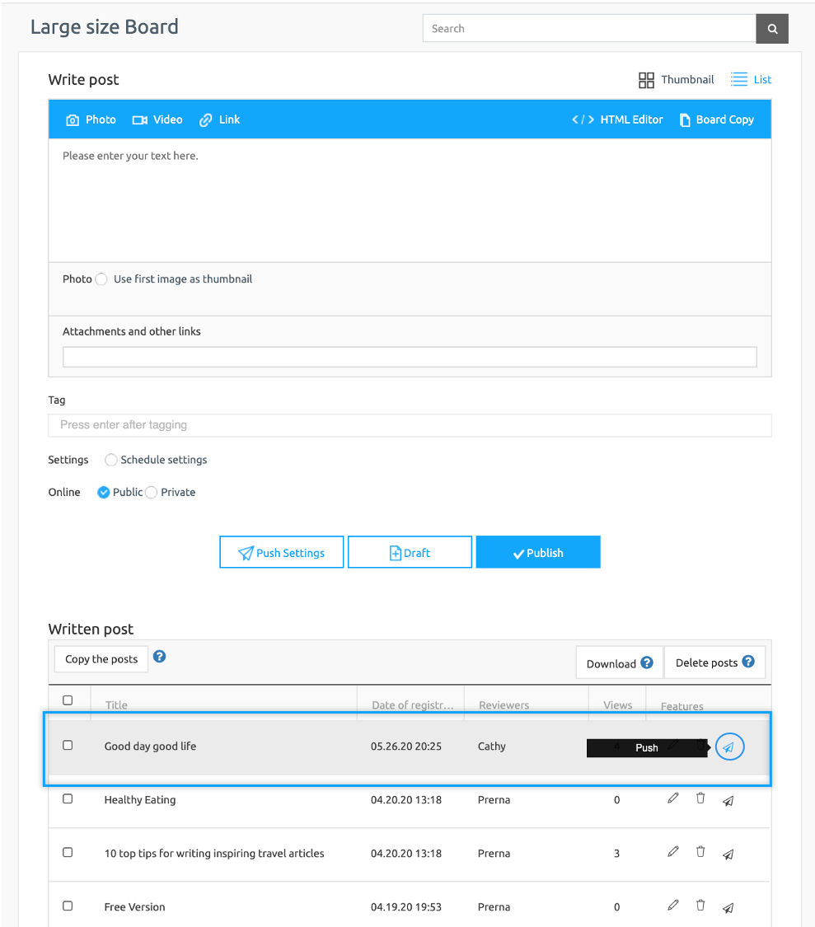Select the Private online option
This screenshot has height=927, width=815.
coord(152,492)
